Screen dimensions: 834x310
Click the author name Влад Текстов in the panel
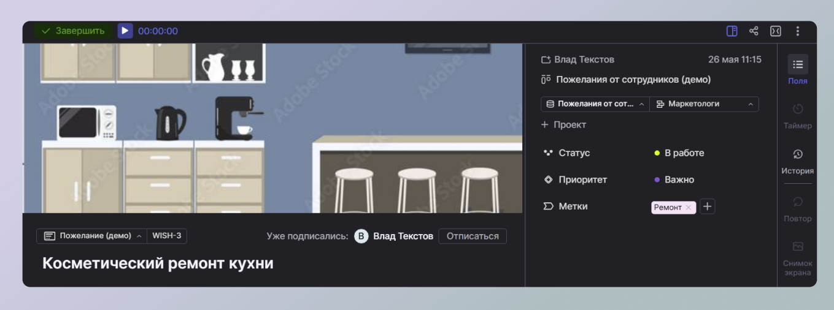coord(584,59)
